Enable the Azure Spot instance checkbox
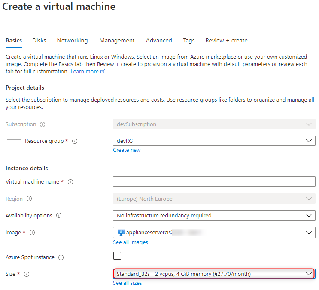Viewport: 319px width, 290px height. tap(117, 256)
